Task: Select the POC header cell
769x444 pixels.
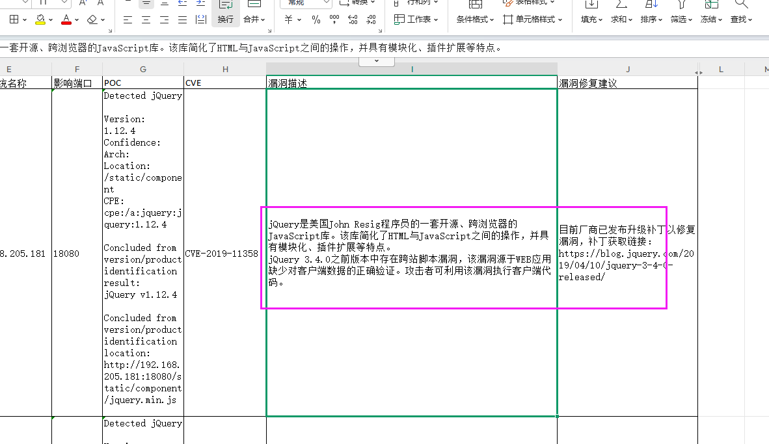Action: tap(142, 83)
